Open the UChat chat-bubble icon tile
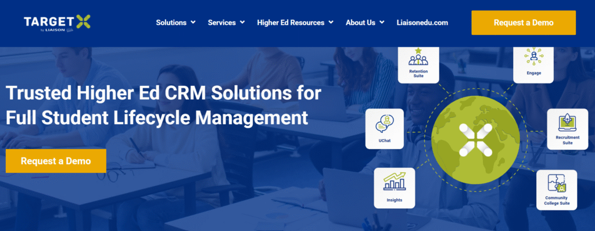The image size is (595, 231). click(385, 129)
